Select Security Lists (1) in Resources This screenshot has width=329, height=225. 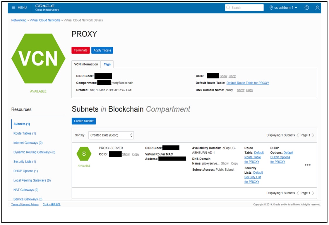point(25,161)
